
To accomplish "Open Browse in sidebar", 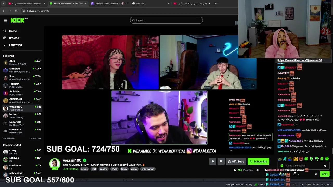I will (11, 38).
